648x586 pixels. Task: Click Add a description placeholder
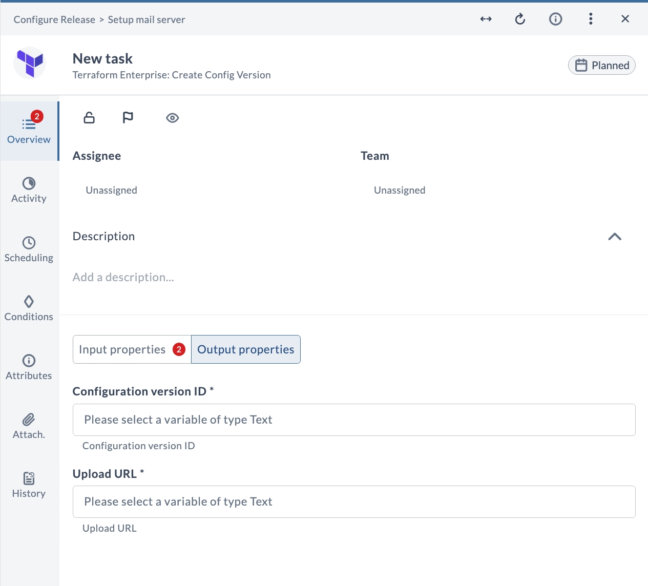pos(123,277)
